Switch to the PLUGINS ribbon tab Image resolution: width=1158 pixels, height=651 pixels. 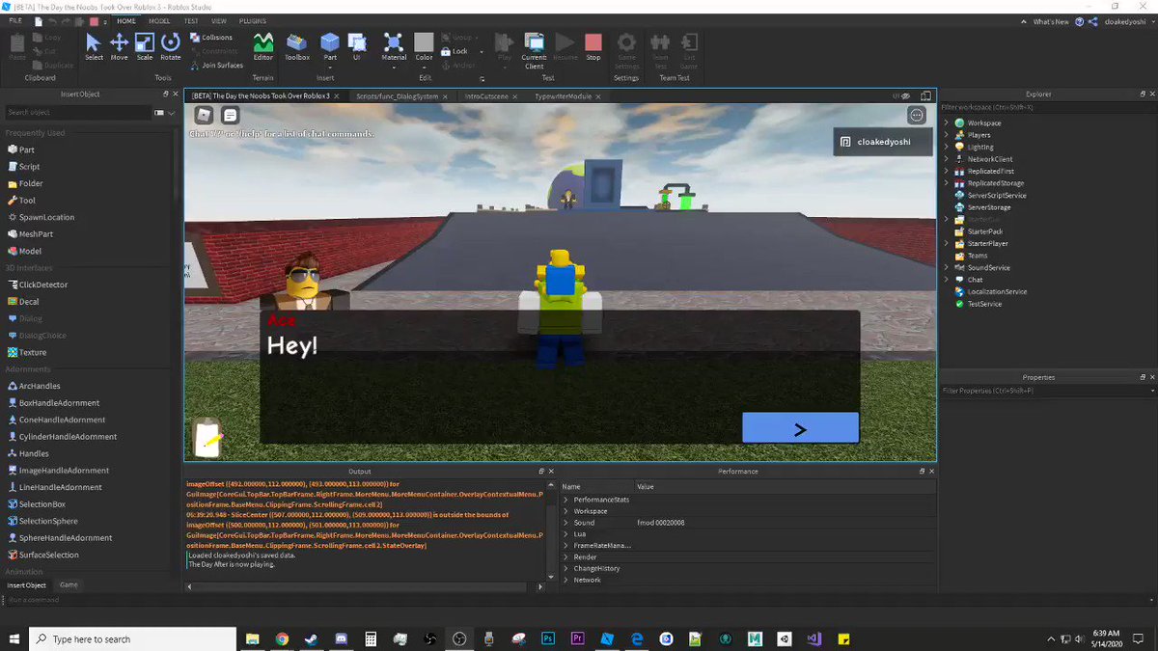pos(253,20)
